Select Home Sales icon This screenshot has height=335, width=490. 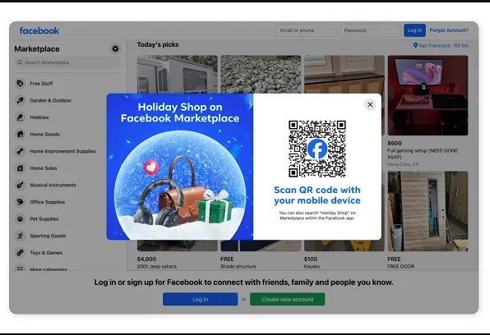pyautogui.click(x=21, y=168)
